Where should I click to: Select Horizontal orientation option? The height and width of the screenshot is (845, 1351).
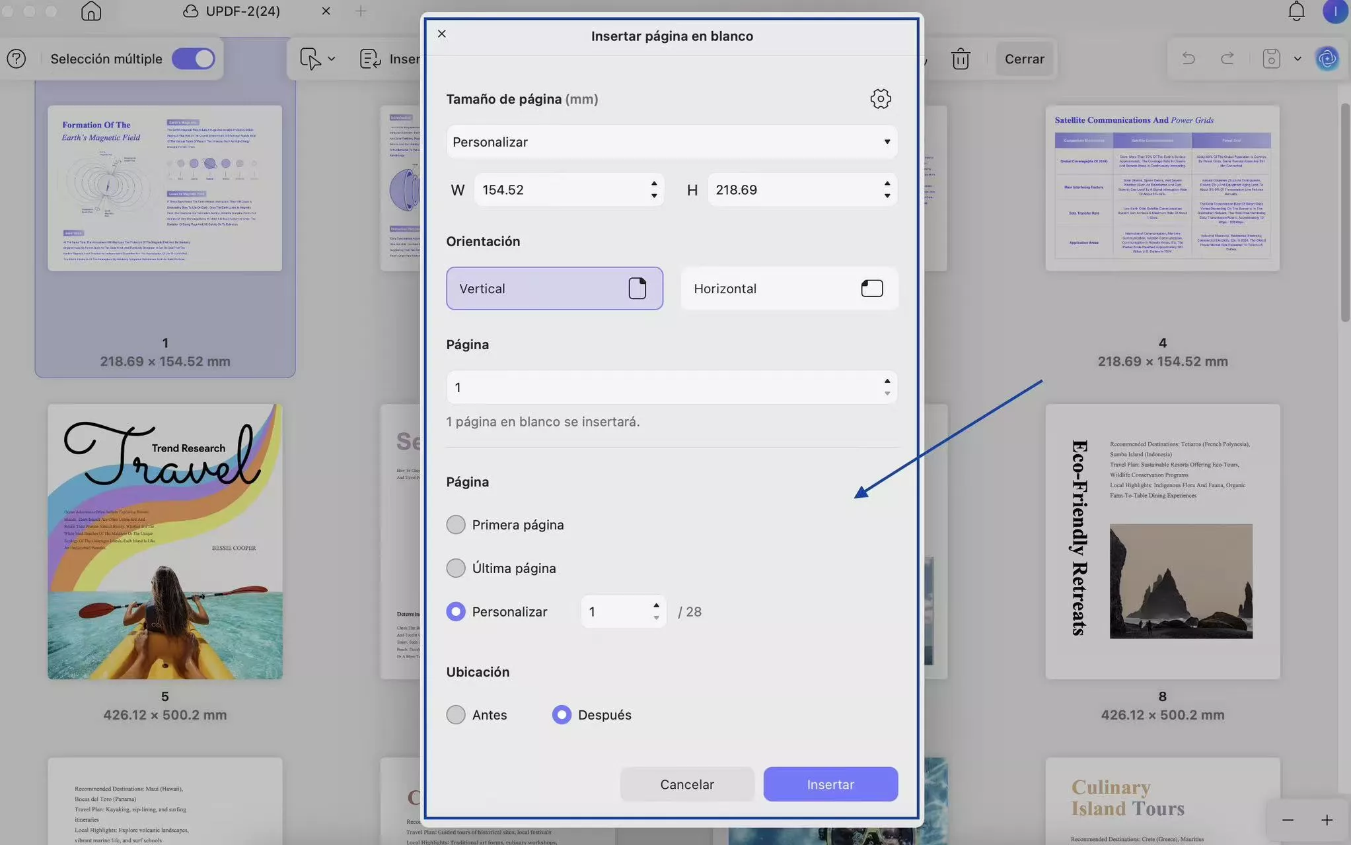click(x=789, y=288)
